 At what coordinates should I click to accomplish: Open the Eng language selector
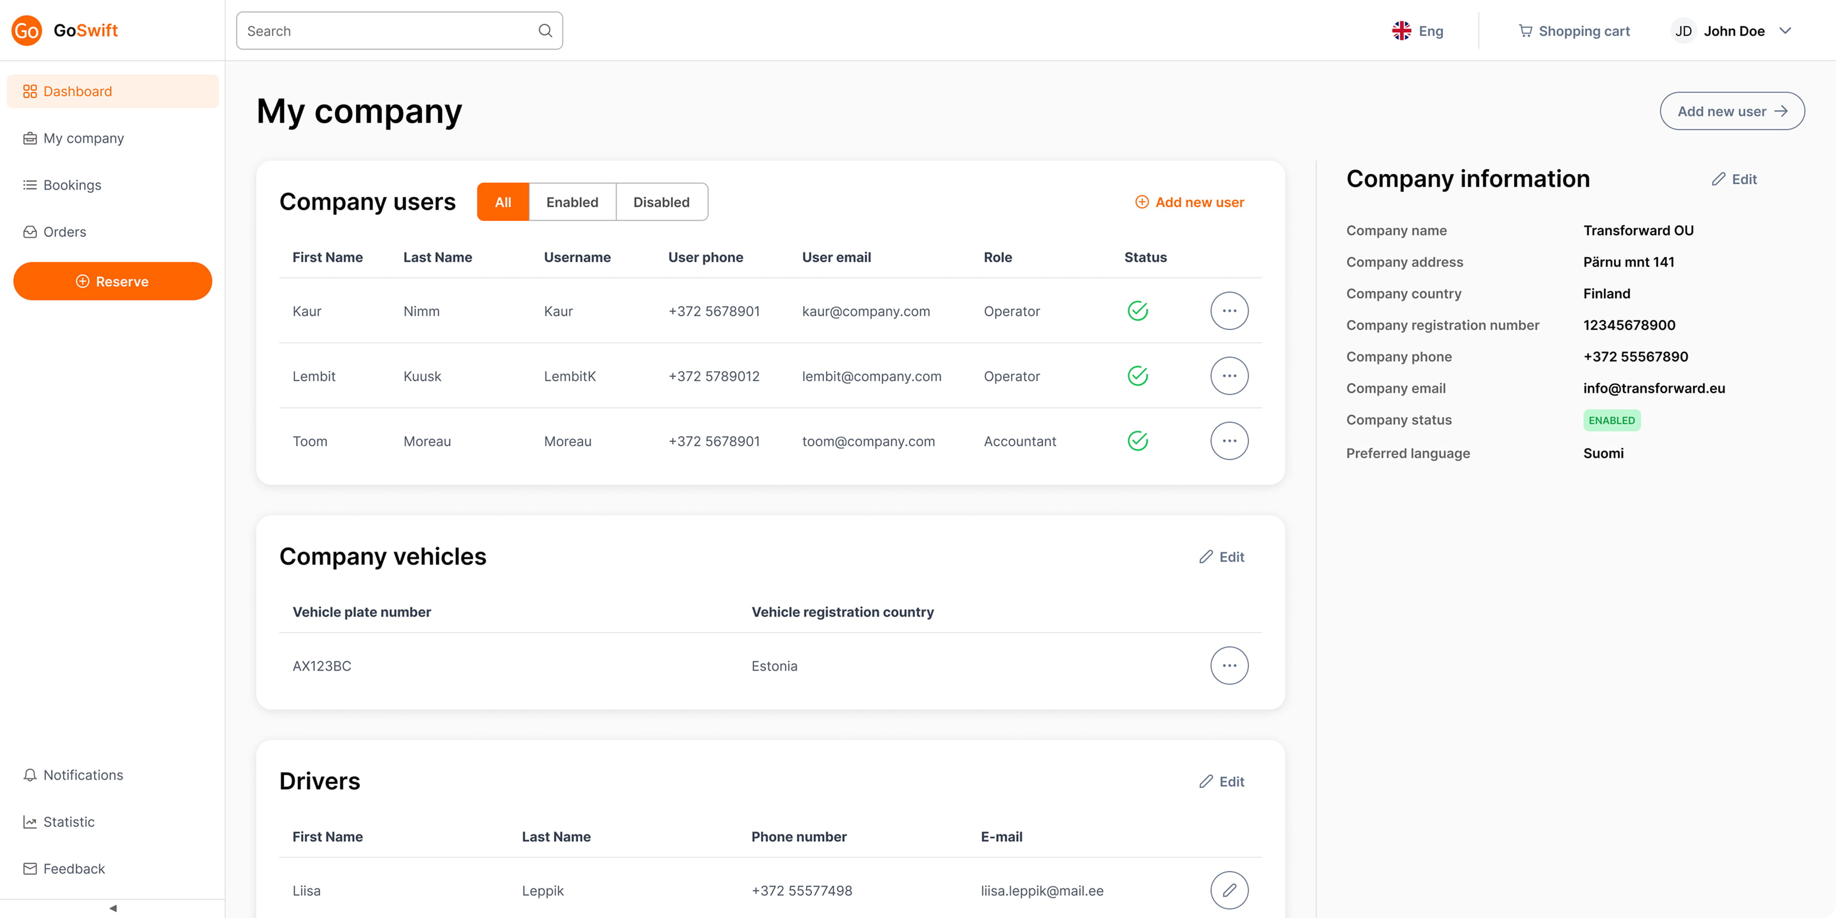(1417, 30)
